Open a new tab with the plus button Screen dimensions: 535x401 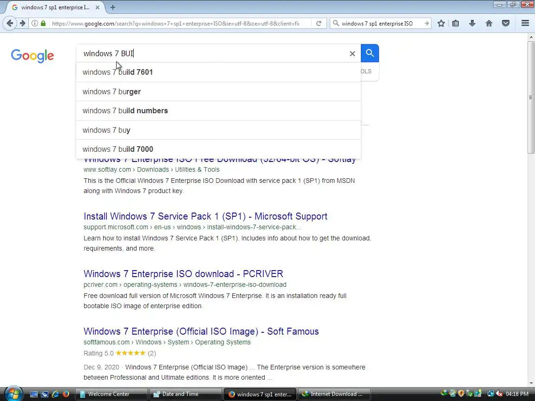click(112, 7)
